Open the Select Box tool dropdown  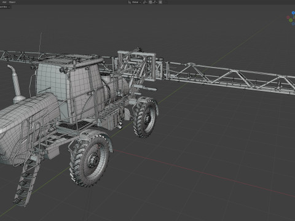coord(4,7)
